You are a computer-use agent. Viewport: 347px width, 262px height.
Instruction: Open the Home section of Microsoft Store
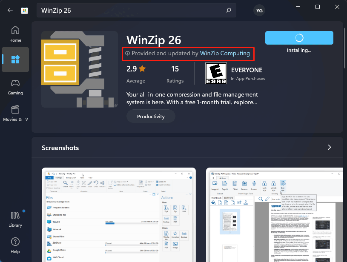tap(15, 33)
